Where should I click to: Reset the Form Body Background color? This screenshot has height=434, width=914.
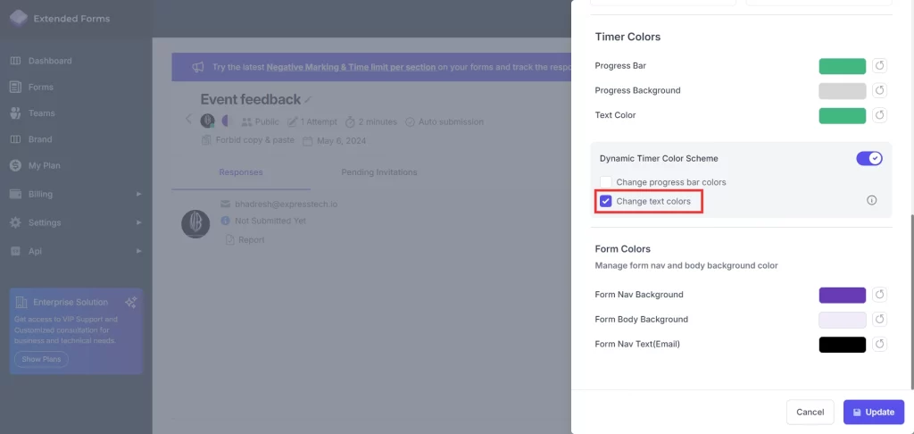879,319
